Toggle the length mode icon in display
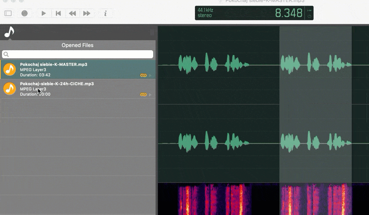 click(x=309, y=10)
